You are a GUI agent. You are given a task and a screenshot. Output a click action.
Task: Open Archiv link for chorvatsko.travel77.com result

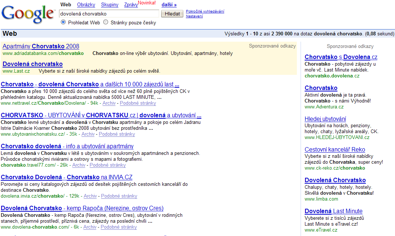(x=79, y=165)
